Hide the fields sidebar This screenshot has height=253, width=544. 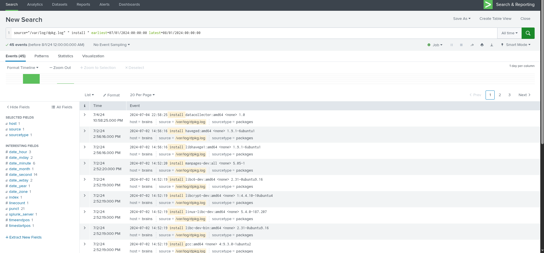(x=18, y=107)
